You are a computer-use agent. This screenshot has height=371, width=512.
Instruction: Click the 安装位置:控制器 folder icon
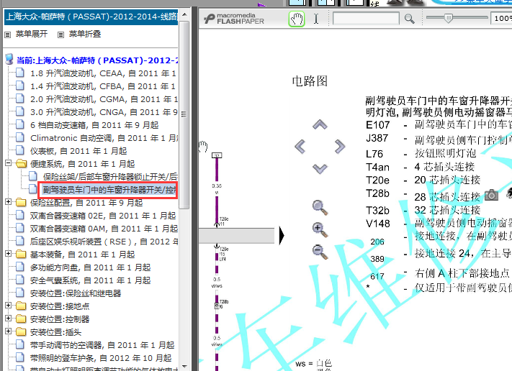tap(21, 319)
